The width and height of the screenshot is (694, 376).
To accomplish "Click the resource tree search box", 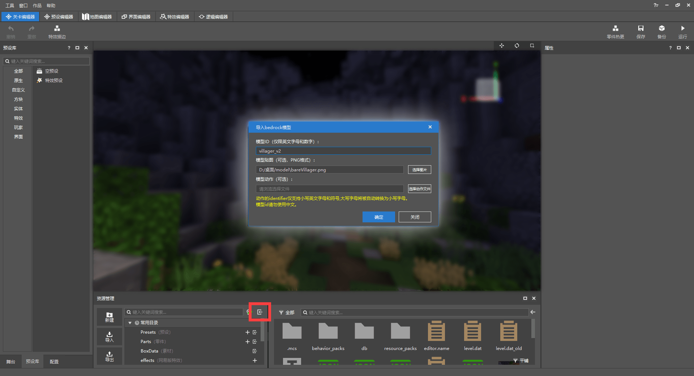I will tap(184, 312).
